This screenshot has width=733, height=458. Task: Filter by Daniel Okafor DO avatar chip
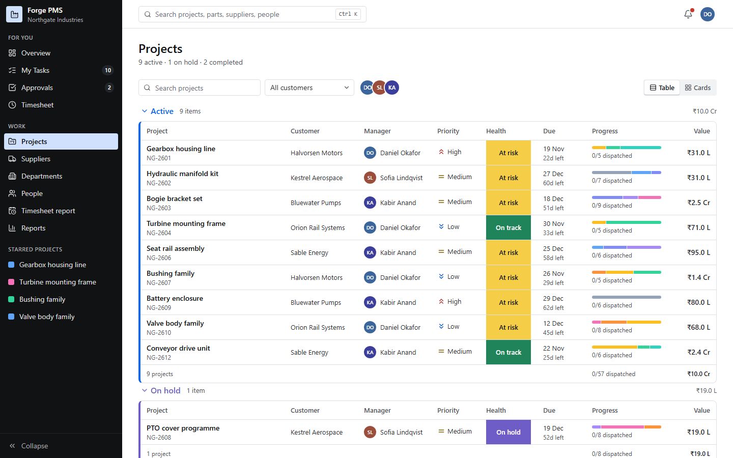pyautogui.click(x=368, y=88)
